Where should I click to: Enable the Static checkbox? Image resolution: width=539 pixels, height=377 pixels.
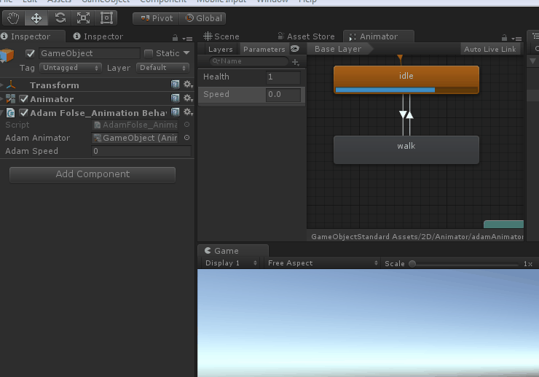point(149,53)
